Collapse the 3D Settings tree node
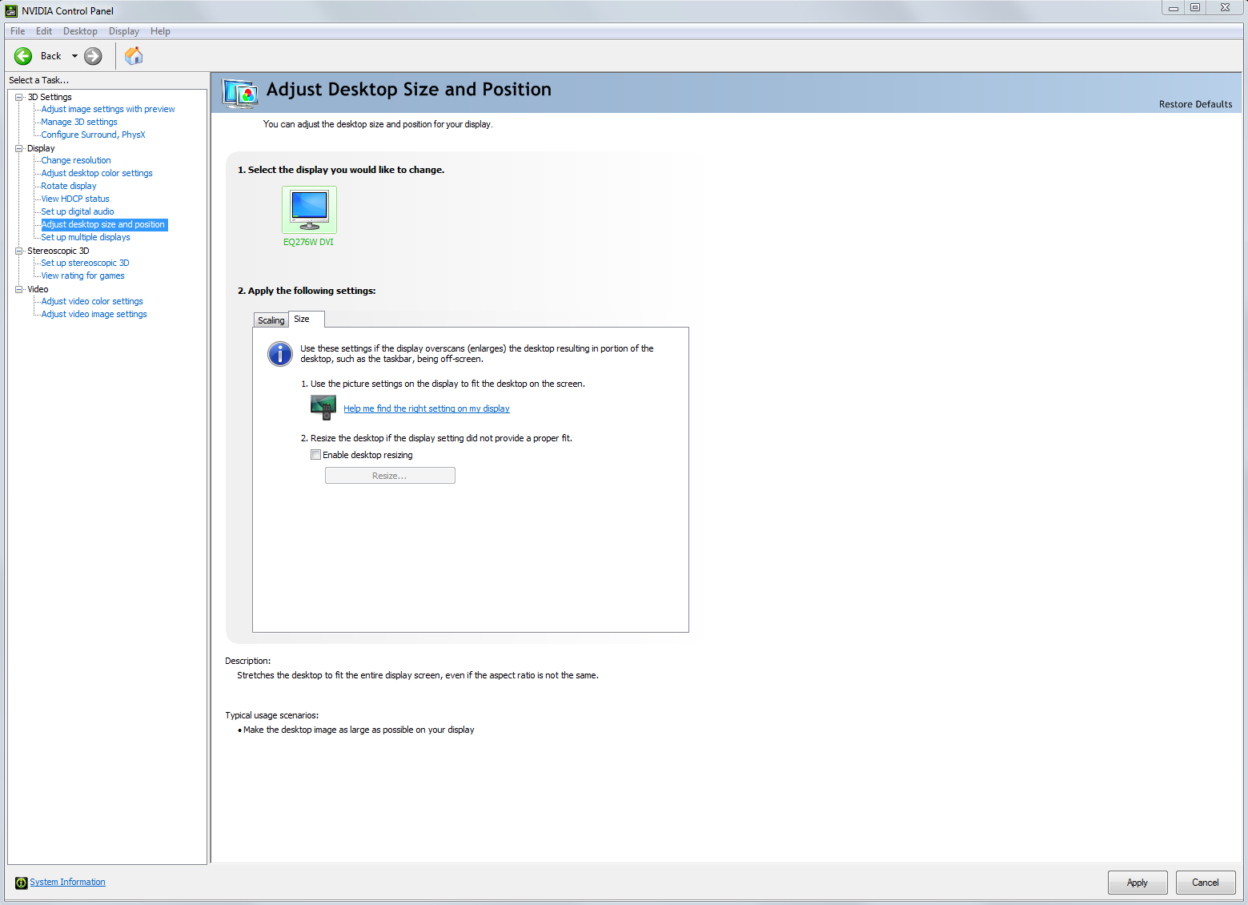 (x=19, y=97)
